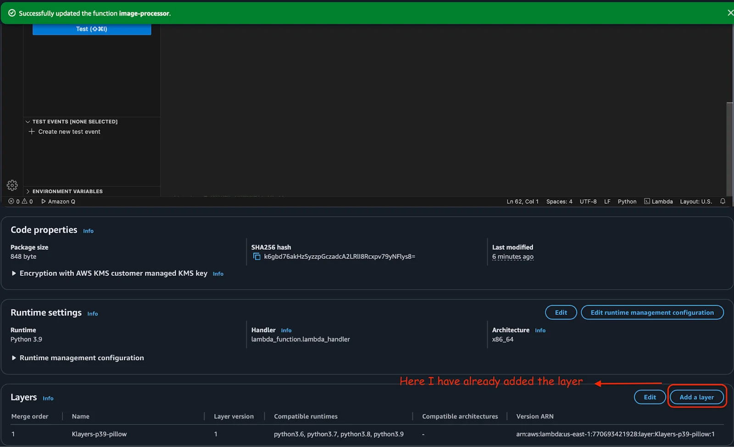
Task: Expand Encryption with AWS KMS customer managed KMS key
Action: [x=13, y=273]
